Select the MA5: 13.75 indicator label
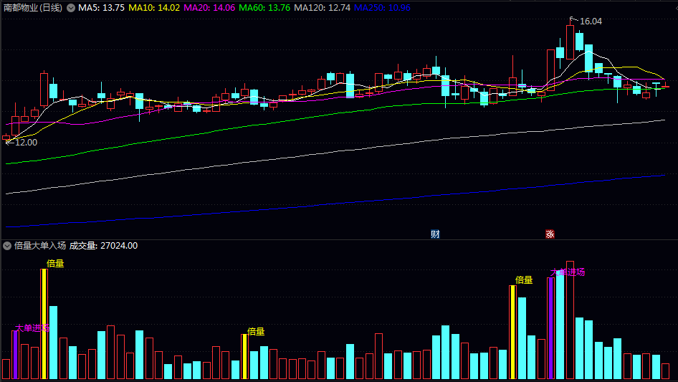Image resolution: width=678 pixels, height=382 pixels. point(101,8)
